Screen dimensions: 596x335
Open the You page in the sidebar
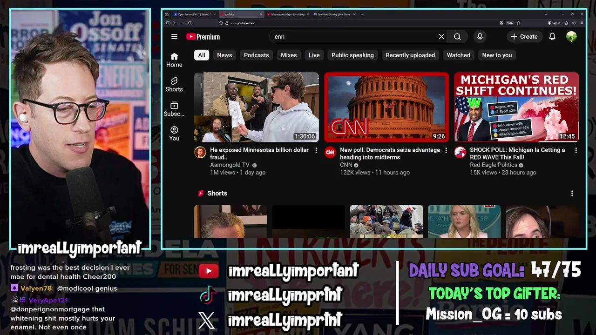[x=174, y=134]
